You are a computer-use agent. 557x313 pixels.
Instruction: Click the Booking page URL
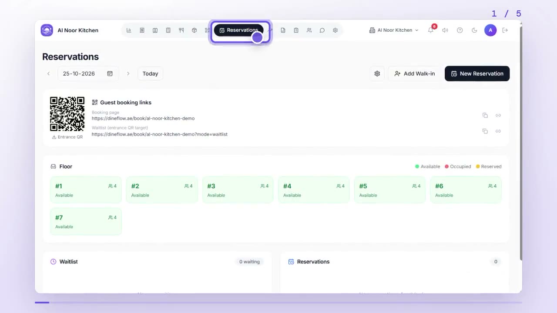143,118
